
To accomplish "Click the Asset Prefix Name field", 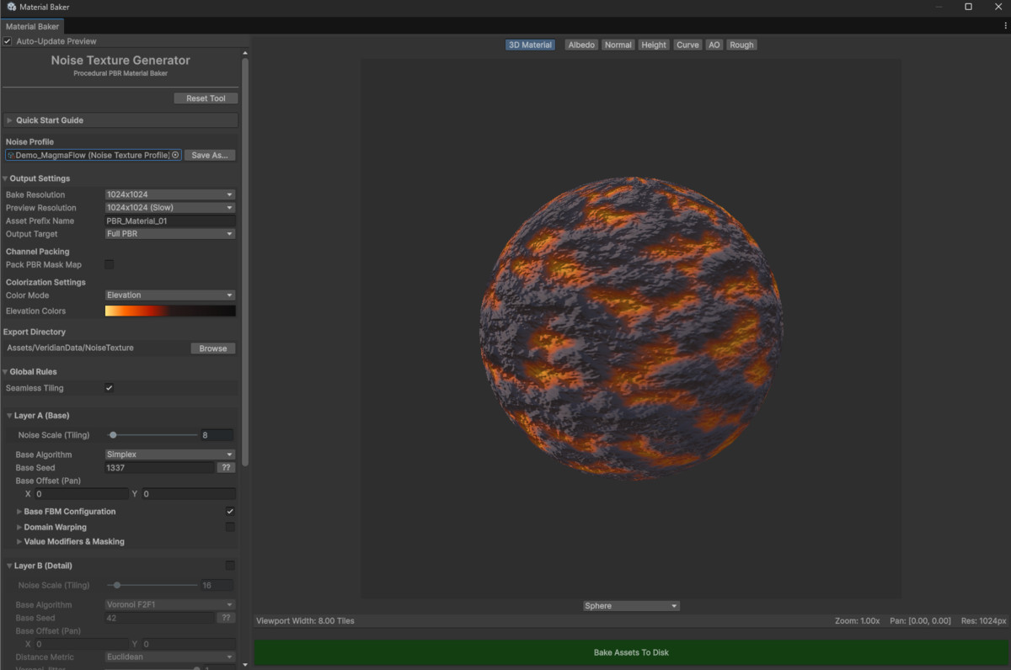I will pos(169,221).
